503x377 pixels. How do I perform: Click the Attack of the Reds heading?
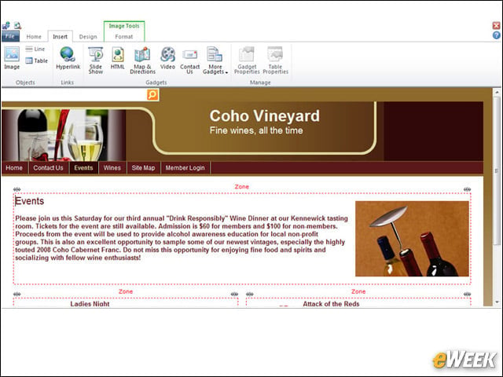(x=331, y=304)
